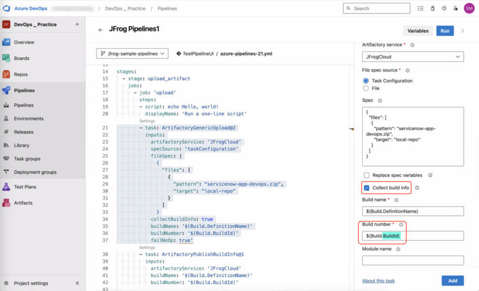Viewport: 479px width, 291px height.
Task: Click the Settings link above ArtifactoryGenericUpload@2 task
Action: coord(147,121)
